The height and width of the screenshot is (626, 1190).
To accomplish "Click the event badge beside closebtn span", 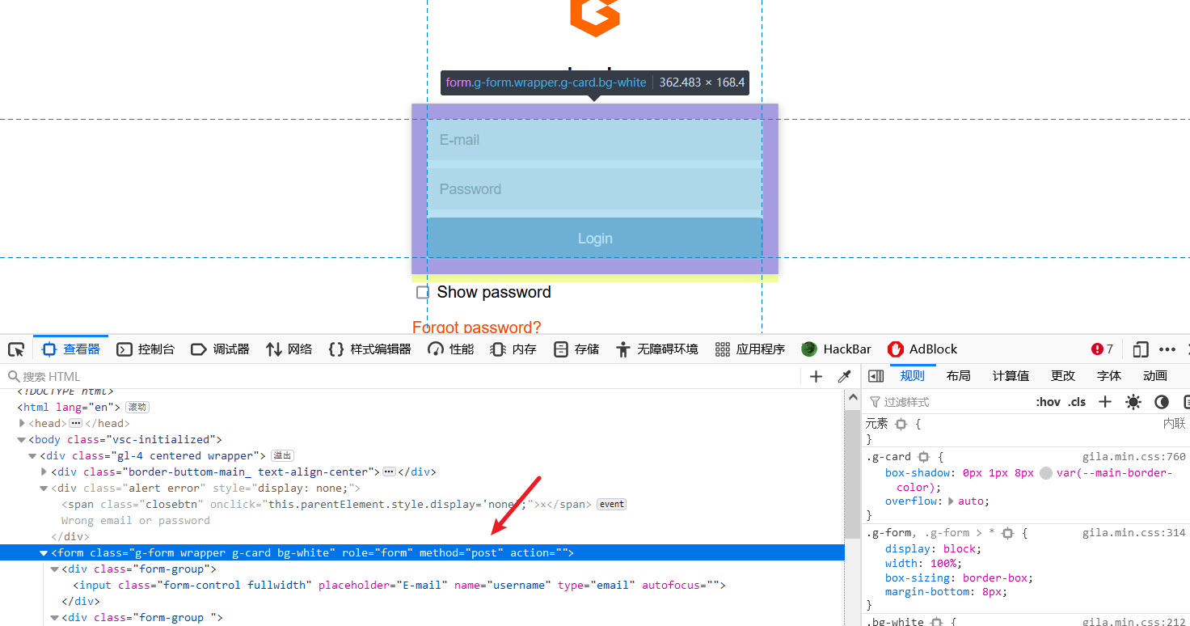I will point(612,505).
